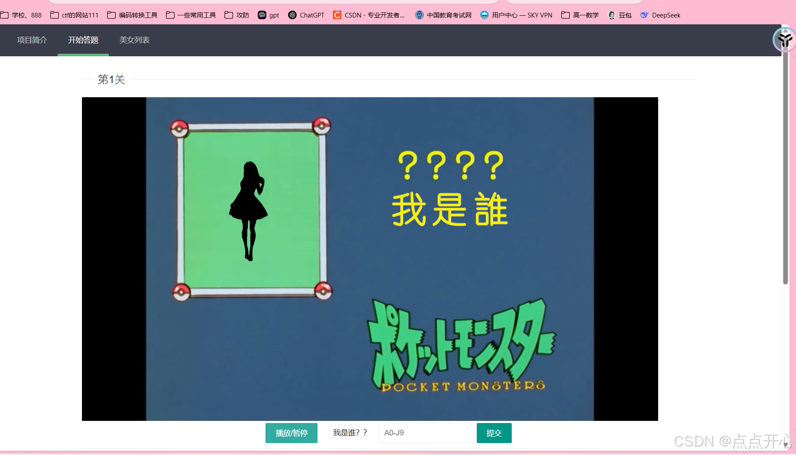Focus the A0-J9 answer input field

[x=426, y=433]
